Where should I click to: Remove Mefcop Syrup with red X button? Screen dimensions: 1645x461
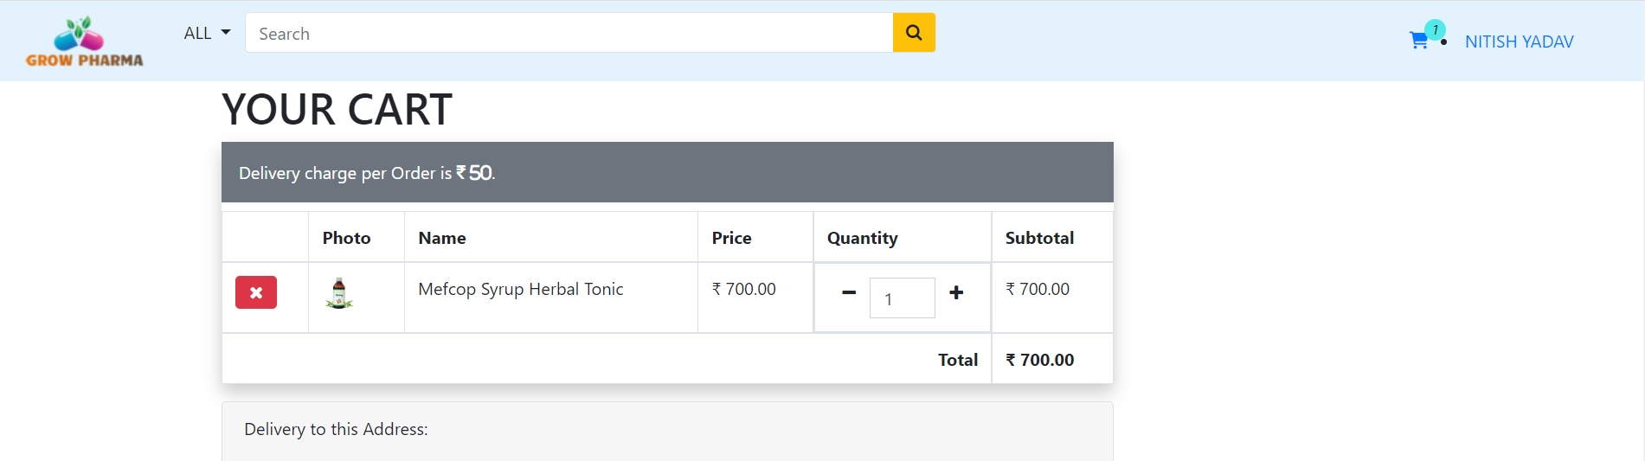pos(256,293)
